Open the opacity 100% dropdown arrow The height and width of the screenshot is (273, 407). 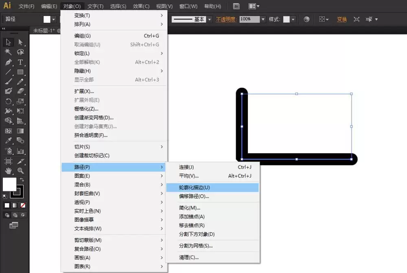point(263,19)
